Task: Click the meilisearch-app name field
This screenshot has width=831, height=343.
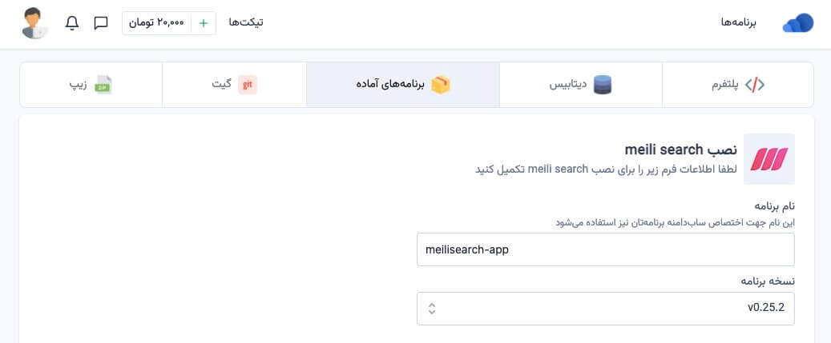Action: [x=605, y=249]
